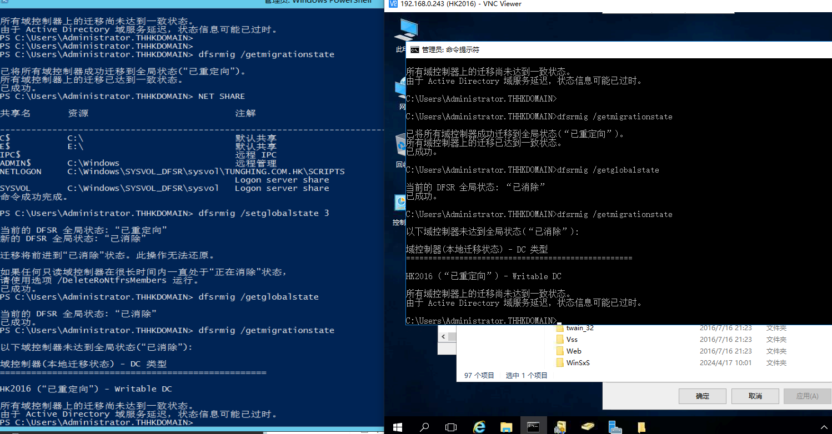Click the 选中 1 个项目 status text
Viewport: 832px width, 434px height.
pos(527,375)
